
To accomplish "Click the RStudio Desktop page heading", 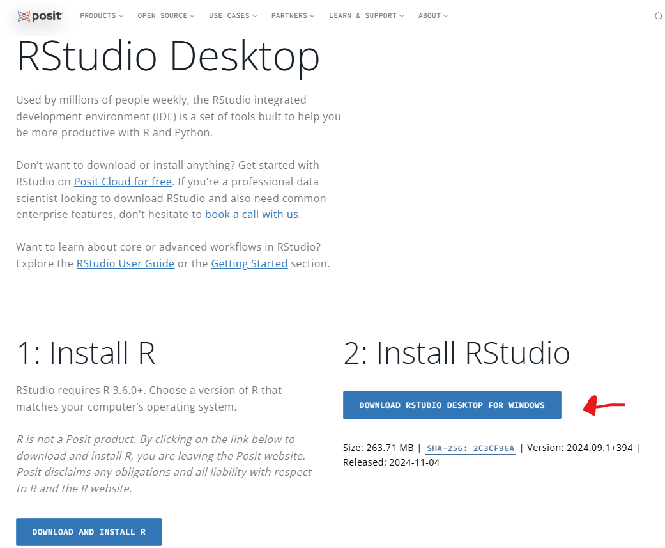I will point(168,56).
